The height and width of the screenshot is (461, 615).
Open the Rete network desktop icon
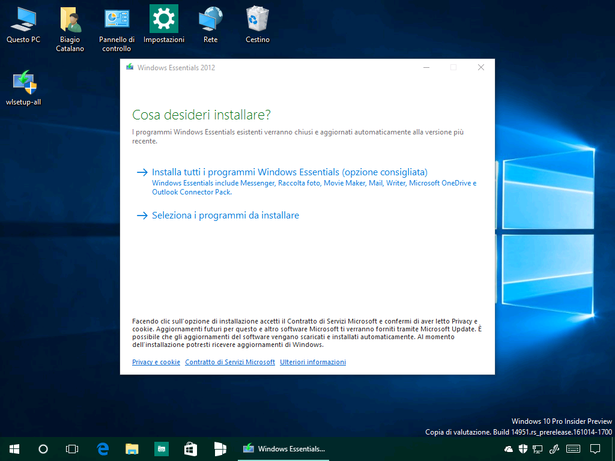[x=211, y=25]
